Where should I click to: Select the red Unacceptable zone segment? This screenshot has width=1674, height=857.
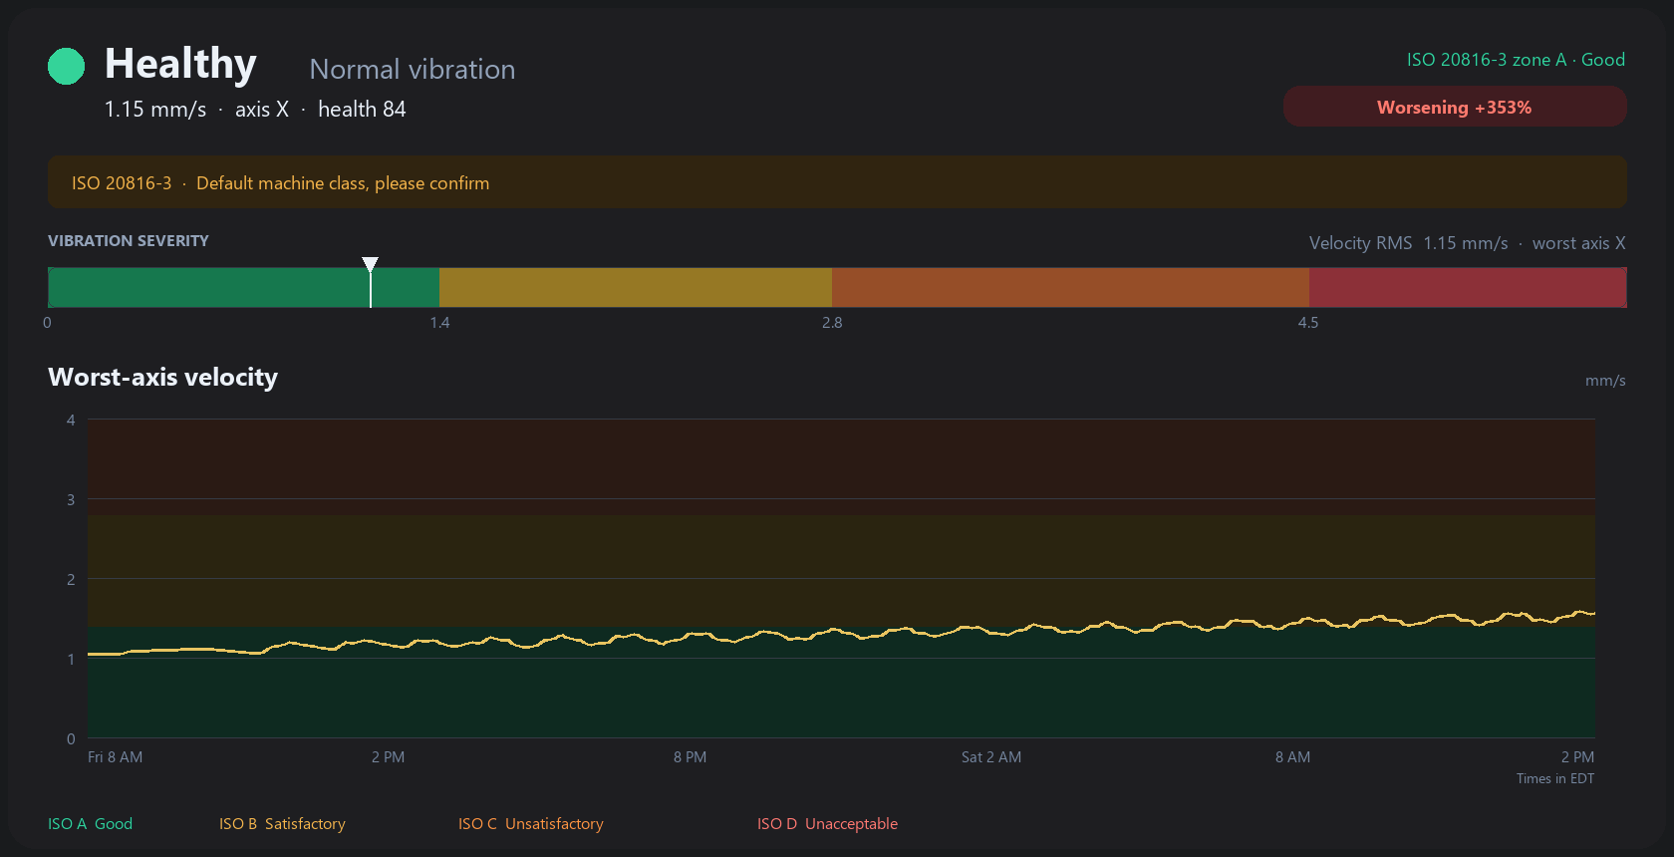click(x=1468, y=287)
